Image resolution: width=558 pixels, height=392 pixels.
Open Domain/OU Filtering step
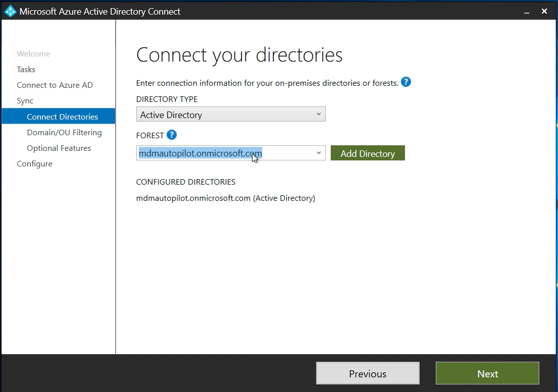click(64, 132)
